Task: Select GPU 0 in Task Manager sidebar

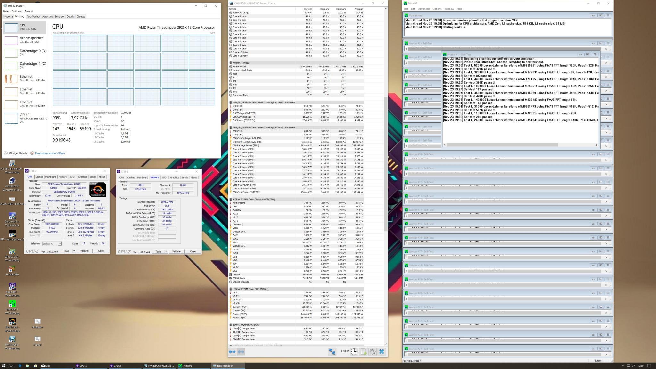Action: [25, 118]
